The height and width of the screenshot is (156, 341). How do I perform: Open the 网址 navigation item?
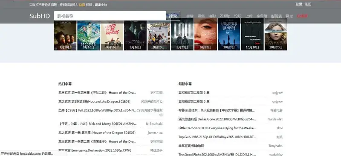point(289,16)
